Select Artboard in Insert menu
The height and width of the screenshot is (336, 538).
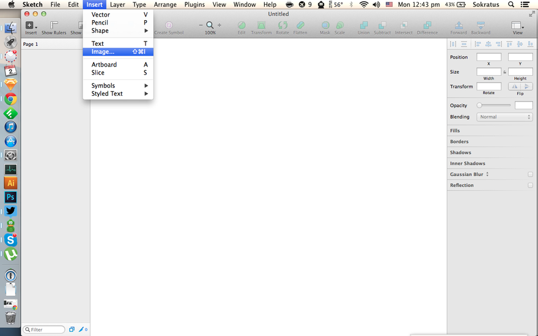coord(118,65)
